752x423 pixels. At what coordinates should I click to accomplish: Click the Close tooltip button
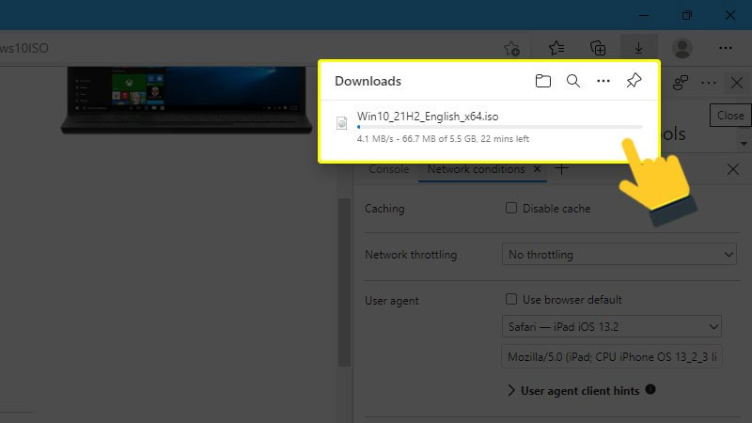[x=730, y=116]
